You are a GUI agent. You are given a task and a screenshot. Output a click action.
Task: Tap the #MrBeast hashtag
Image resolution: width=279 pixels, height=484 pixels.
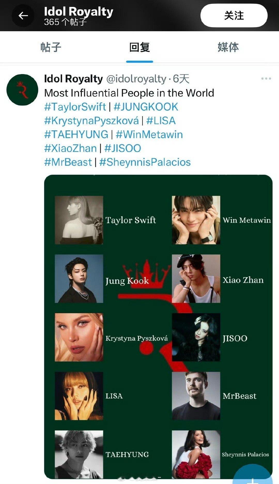coord(68,162)
